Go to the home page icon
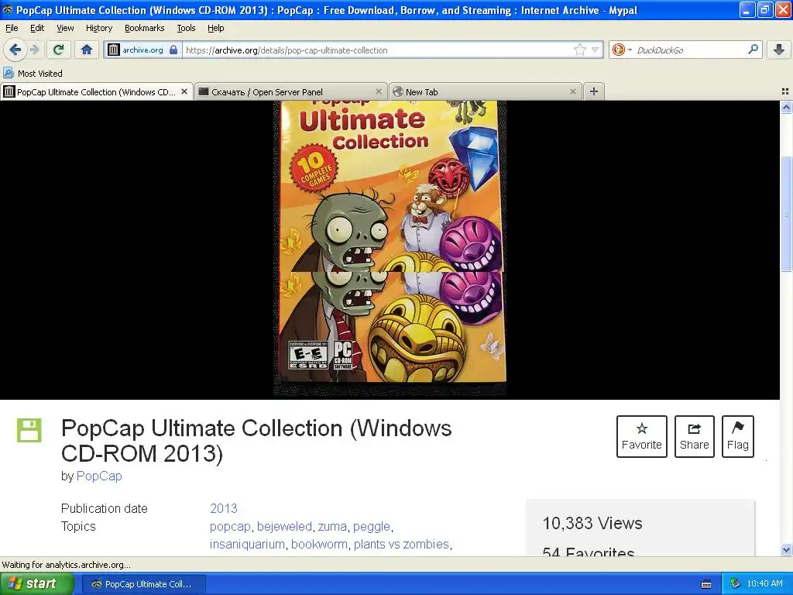Viewport: 793px width, 595px height. tap(87, 50)
